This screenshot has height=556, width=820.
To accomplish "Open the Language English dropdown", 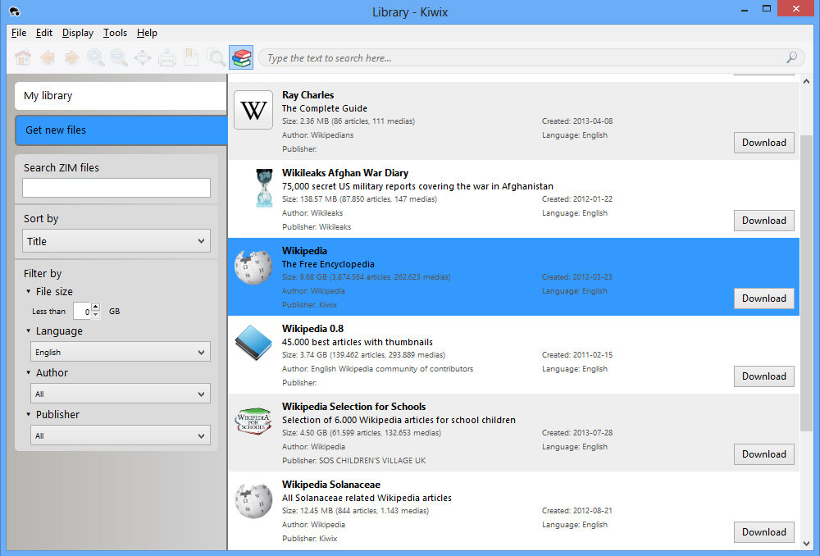I will pyautogui.click(x=121, y=352).
